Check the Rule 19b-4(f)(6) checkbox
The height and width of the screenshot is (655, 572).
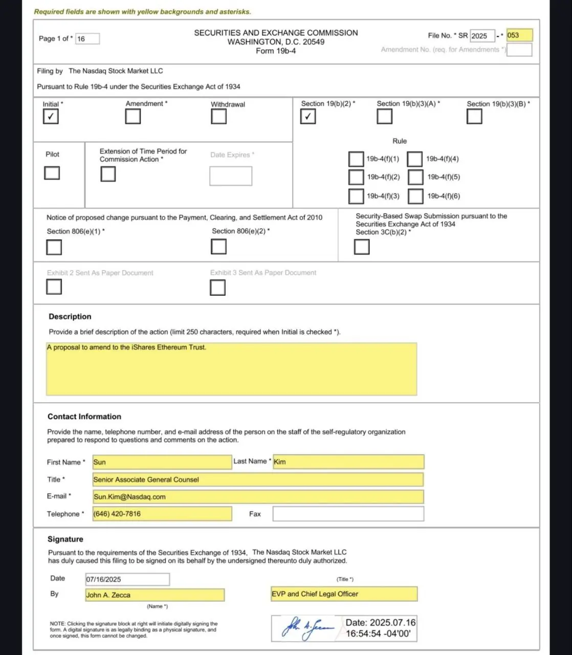416,196
